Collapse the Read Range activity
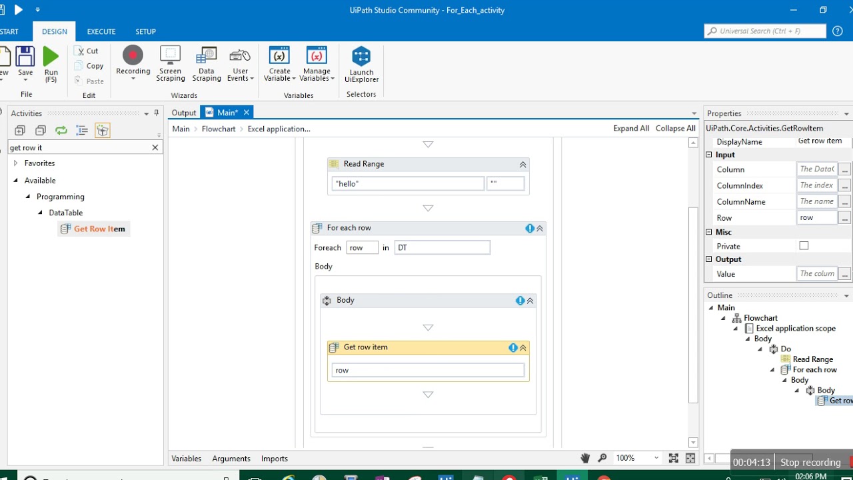853x480 pixels. pos(522,165)
